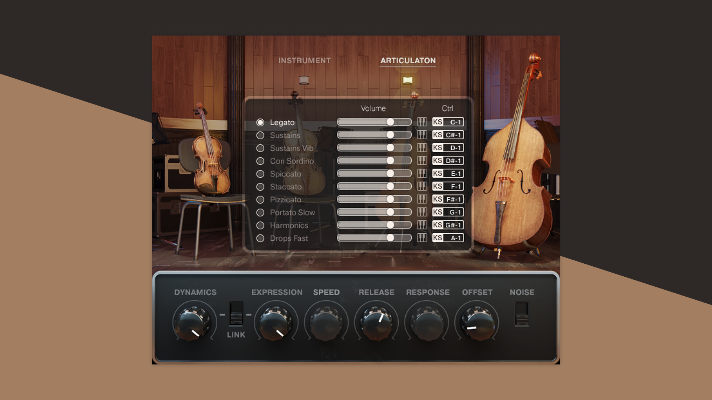Toggle the NOISE switch

coord(522,317)
